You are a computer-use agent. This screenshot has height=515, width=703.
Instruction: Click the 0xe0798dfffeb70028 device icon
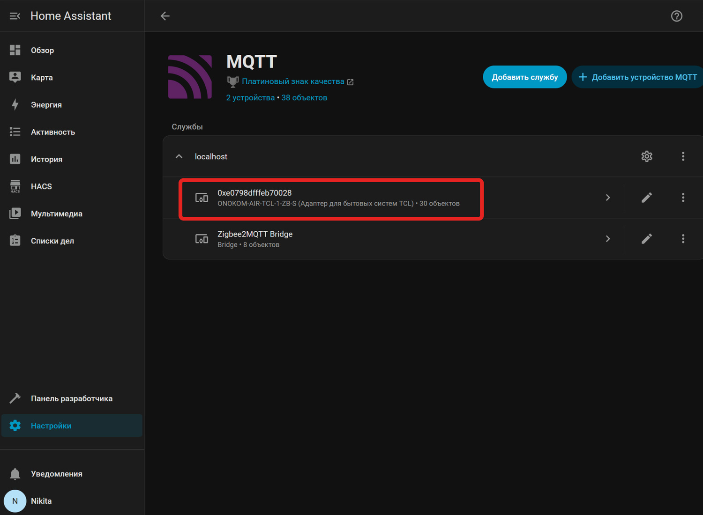tap(202, 198)
